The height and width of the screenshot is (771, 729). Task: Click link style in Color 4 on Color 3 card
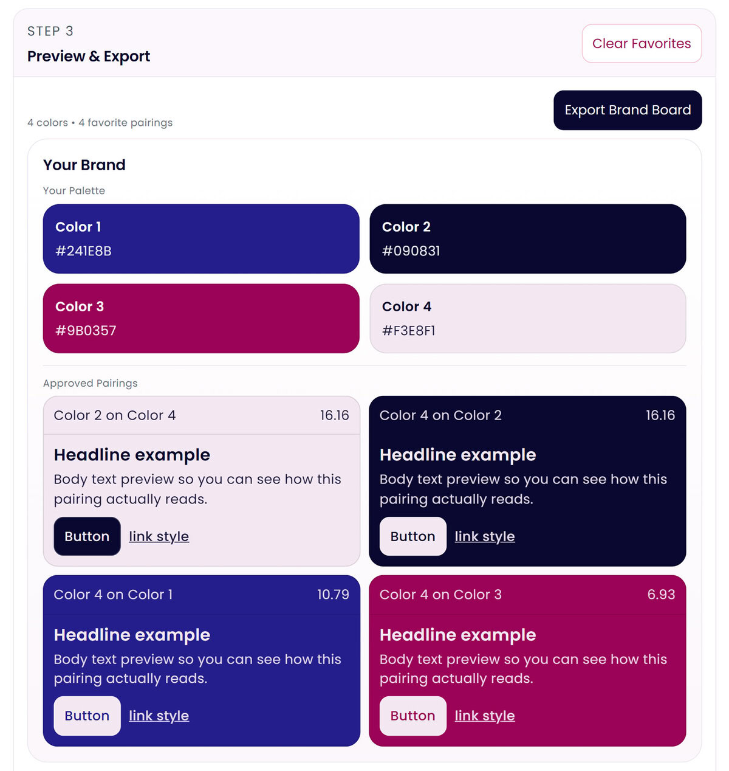[x=484, y=716]
